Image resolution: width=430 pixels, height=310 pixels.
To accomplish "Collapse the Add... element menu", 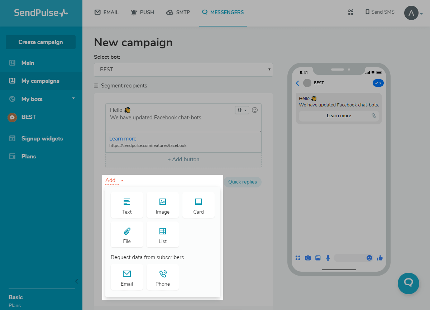I will coord(115,180).
